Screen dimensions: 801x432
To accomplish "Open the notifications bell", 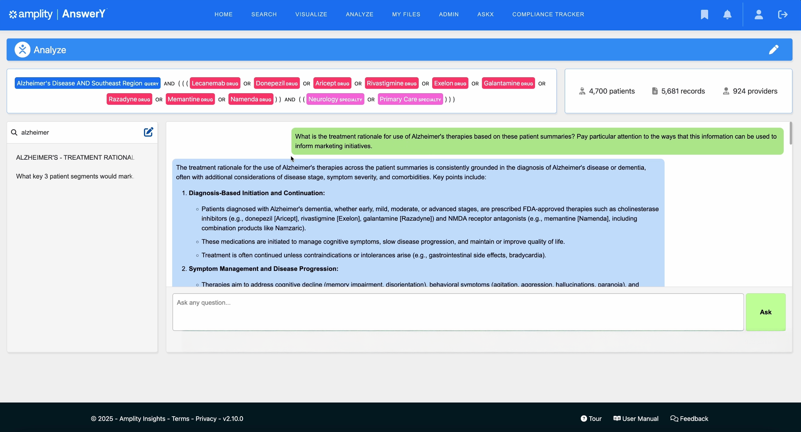I will [727, 14].
